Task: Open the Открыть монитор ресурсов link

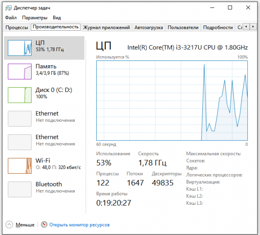Action: (x=79, y=225)
